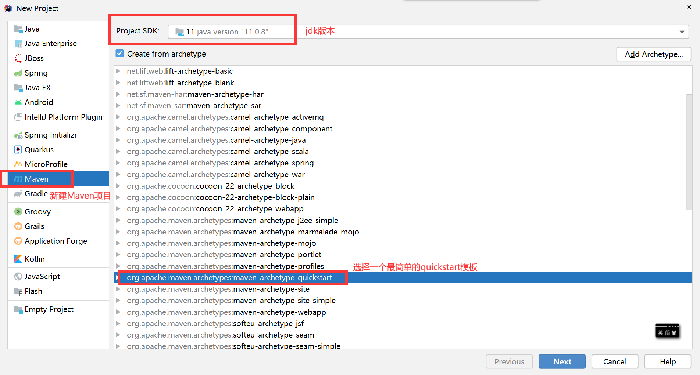Select the camel-archetype-java archetype

click(x=403, y=140)
